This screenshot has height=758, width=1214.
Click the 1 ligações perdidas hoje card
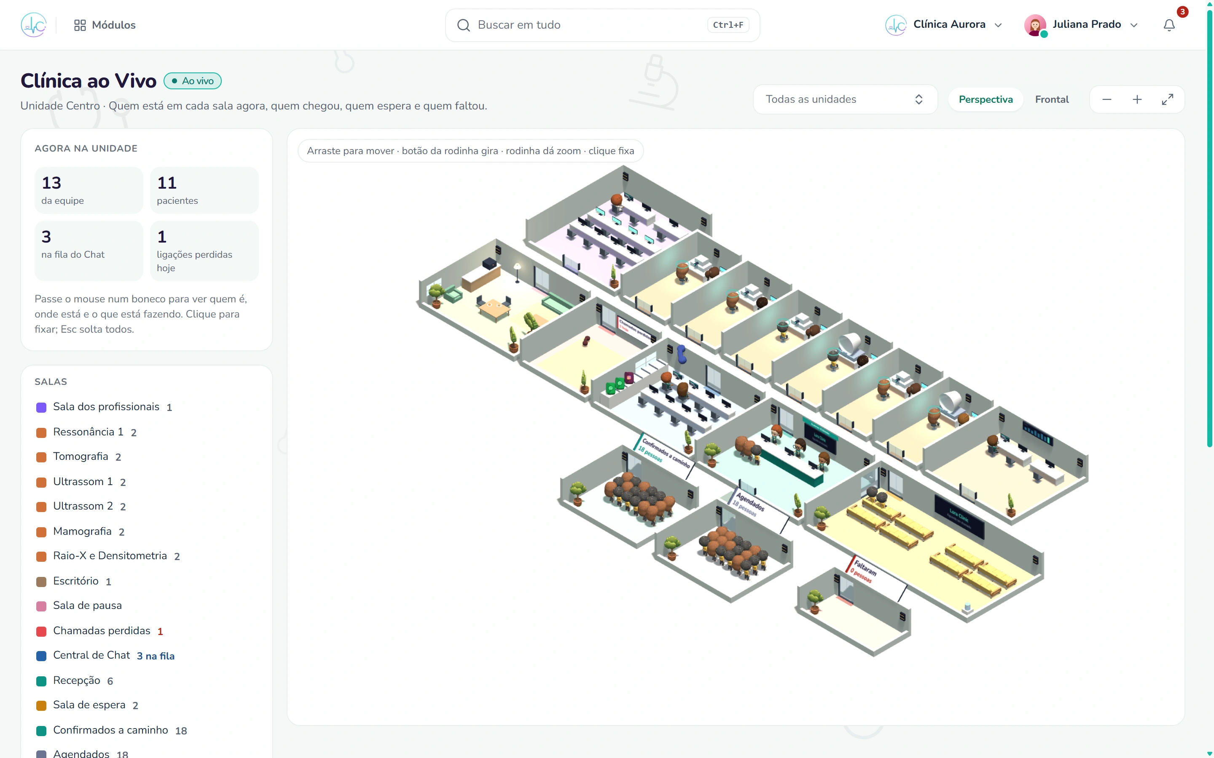204,251
